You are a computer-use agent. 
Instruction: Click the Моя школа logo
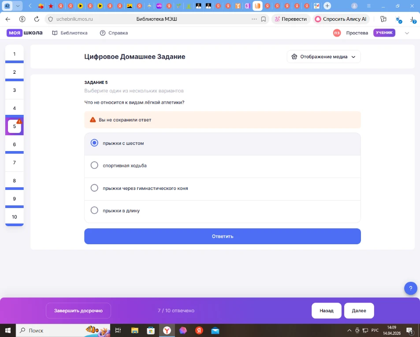click(24, 33)
